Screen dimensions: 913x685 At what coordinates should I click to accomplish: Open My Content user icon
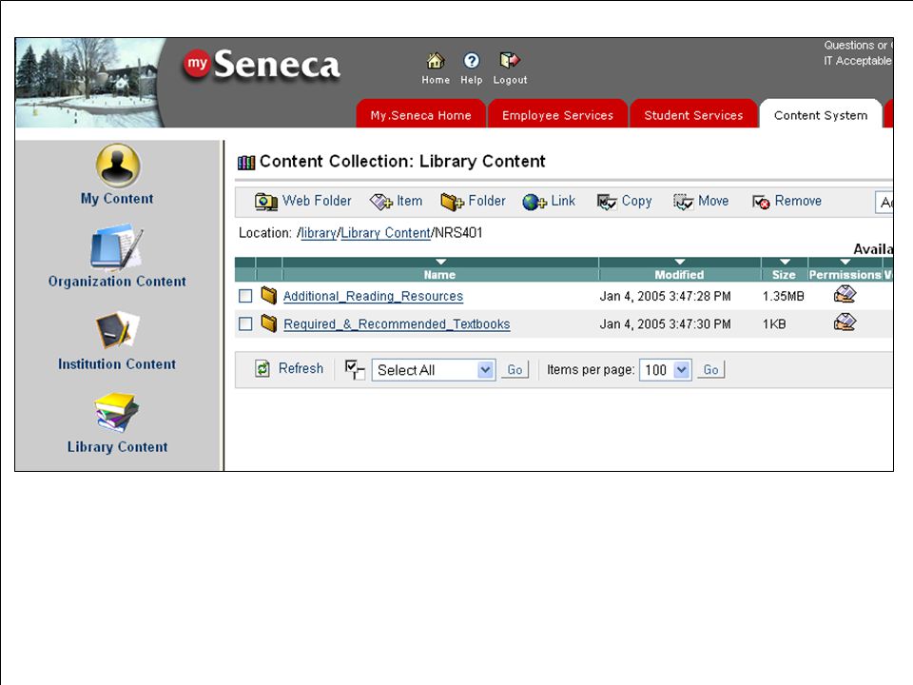(x=118, y=166)
